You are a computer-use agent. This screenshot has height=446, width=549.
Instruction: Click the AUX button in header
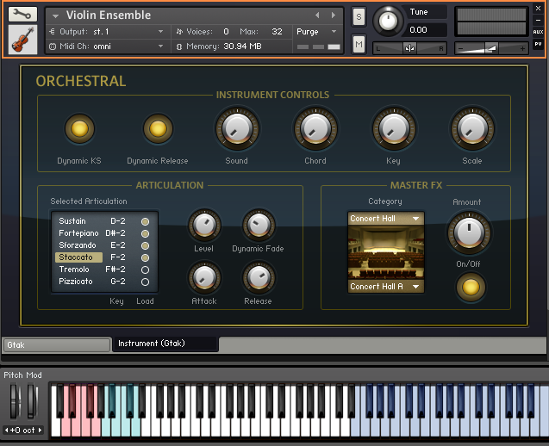coord(538,32)
